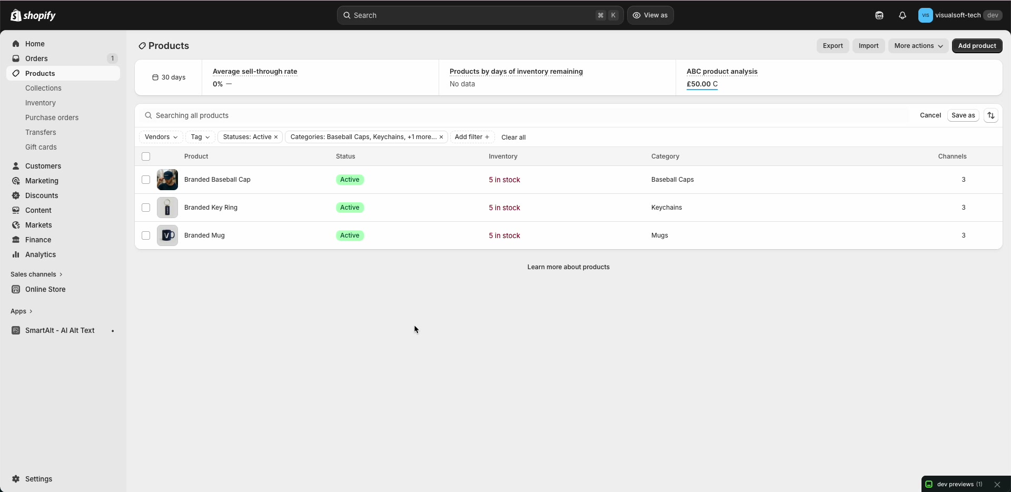Image resolution: width=1011 pixels, height=492 pixels.
Task: Check the Branded Mug row checkbox
Action: tap(146, 235)
